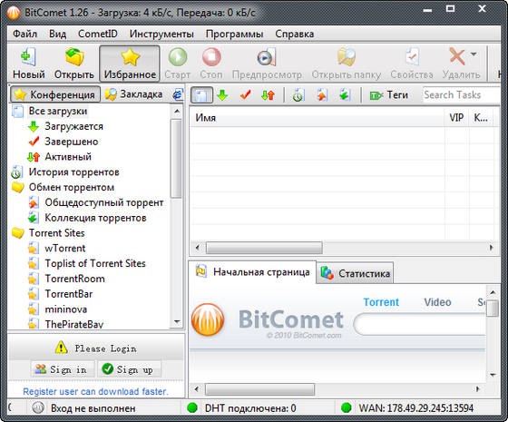Open the dropdown arrow next to Удалить
This screenshot has height=422, width=508.
(474, 54)
